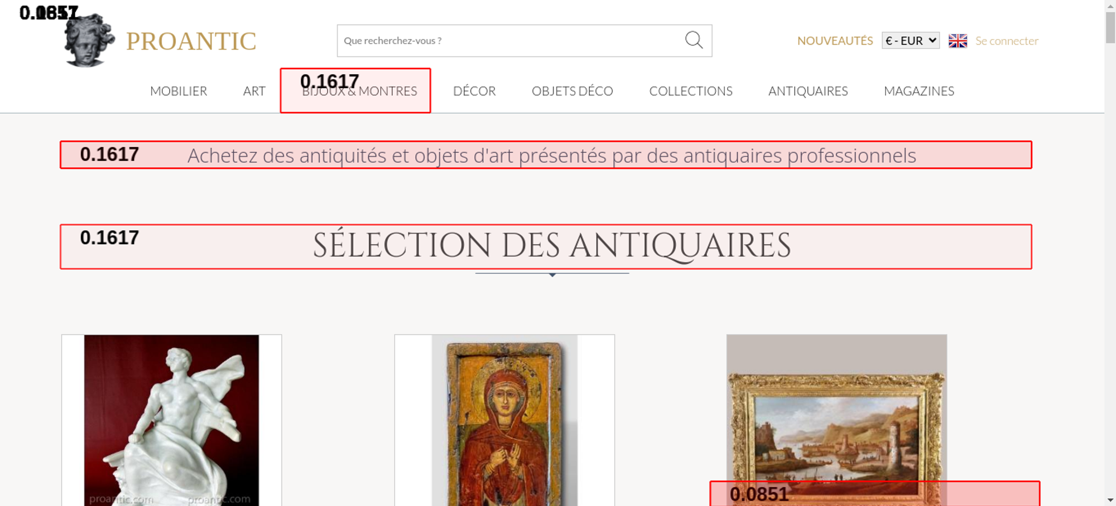Open the Objets Déco menu
This screenshot has height=506, width=1116.
tap(572, 91)
